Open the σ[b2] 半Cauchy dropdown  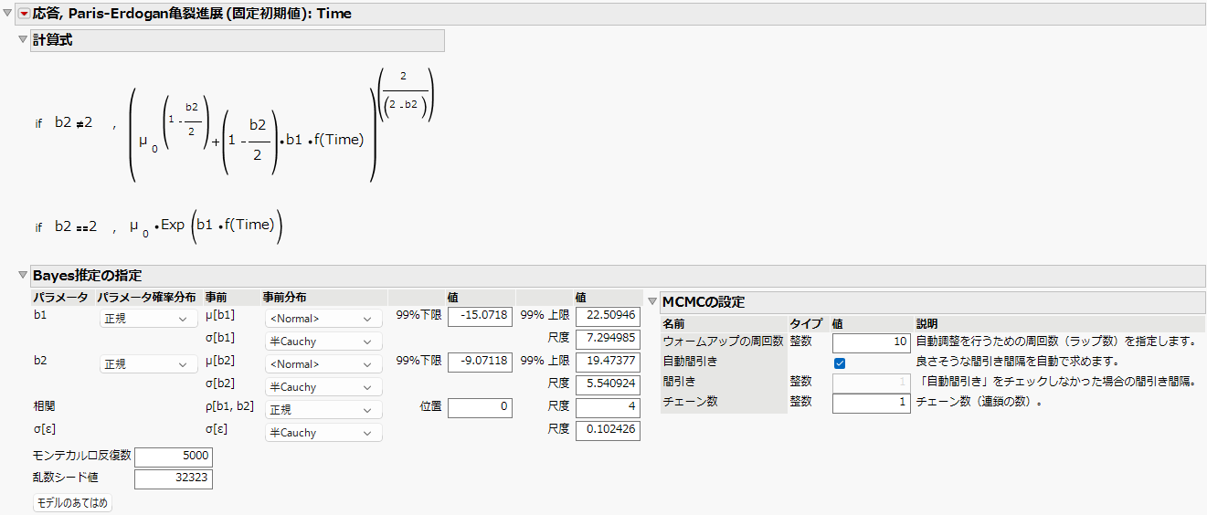pos(323,387)
